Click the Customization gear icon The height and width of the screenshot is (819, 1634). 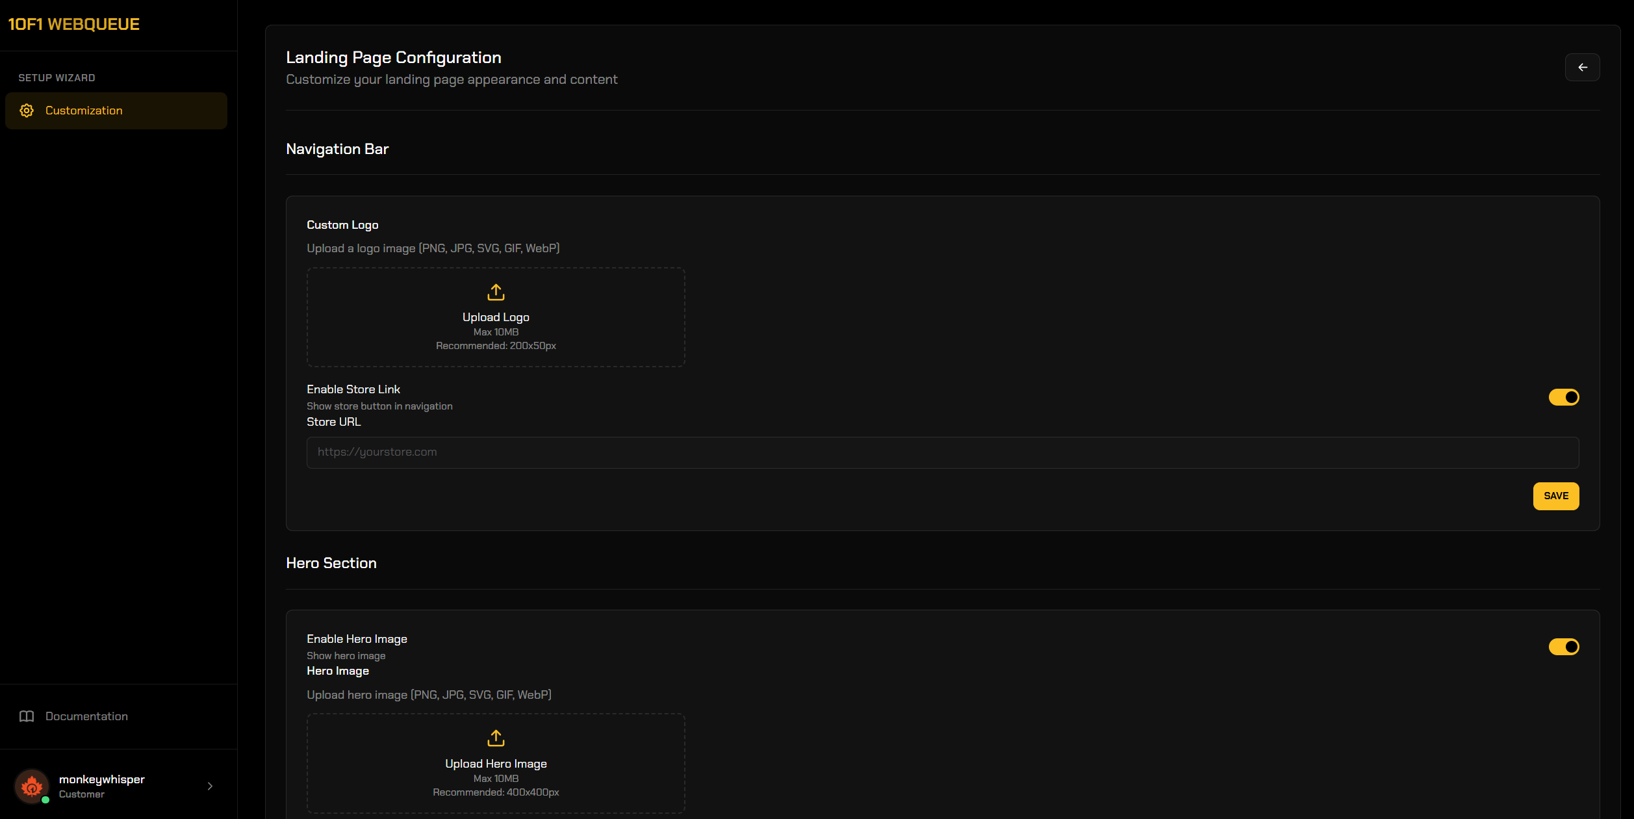click(27, 110)
